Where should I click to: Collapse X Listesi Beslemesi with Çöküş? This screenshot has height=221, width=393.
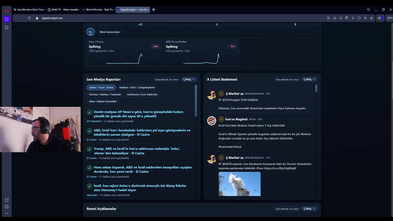pyautogui.click(x=309, y=79)
